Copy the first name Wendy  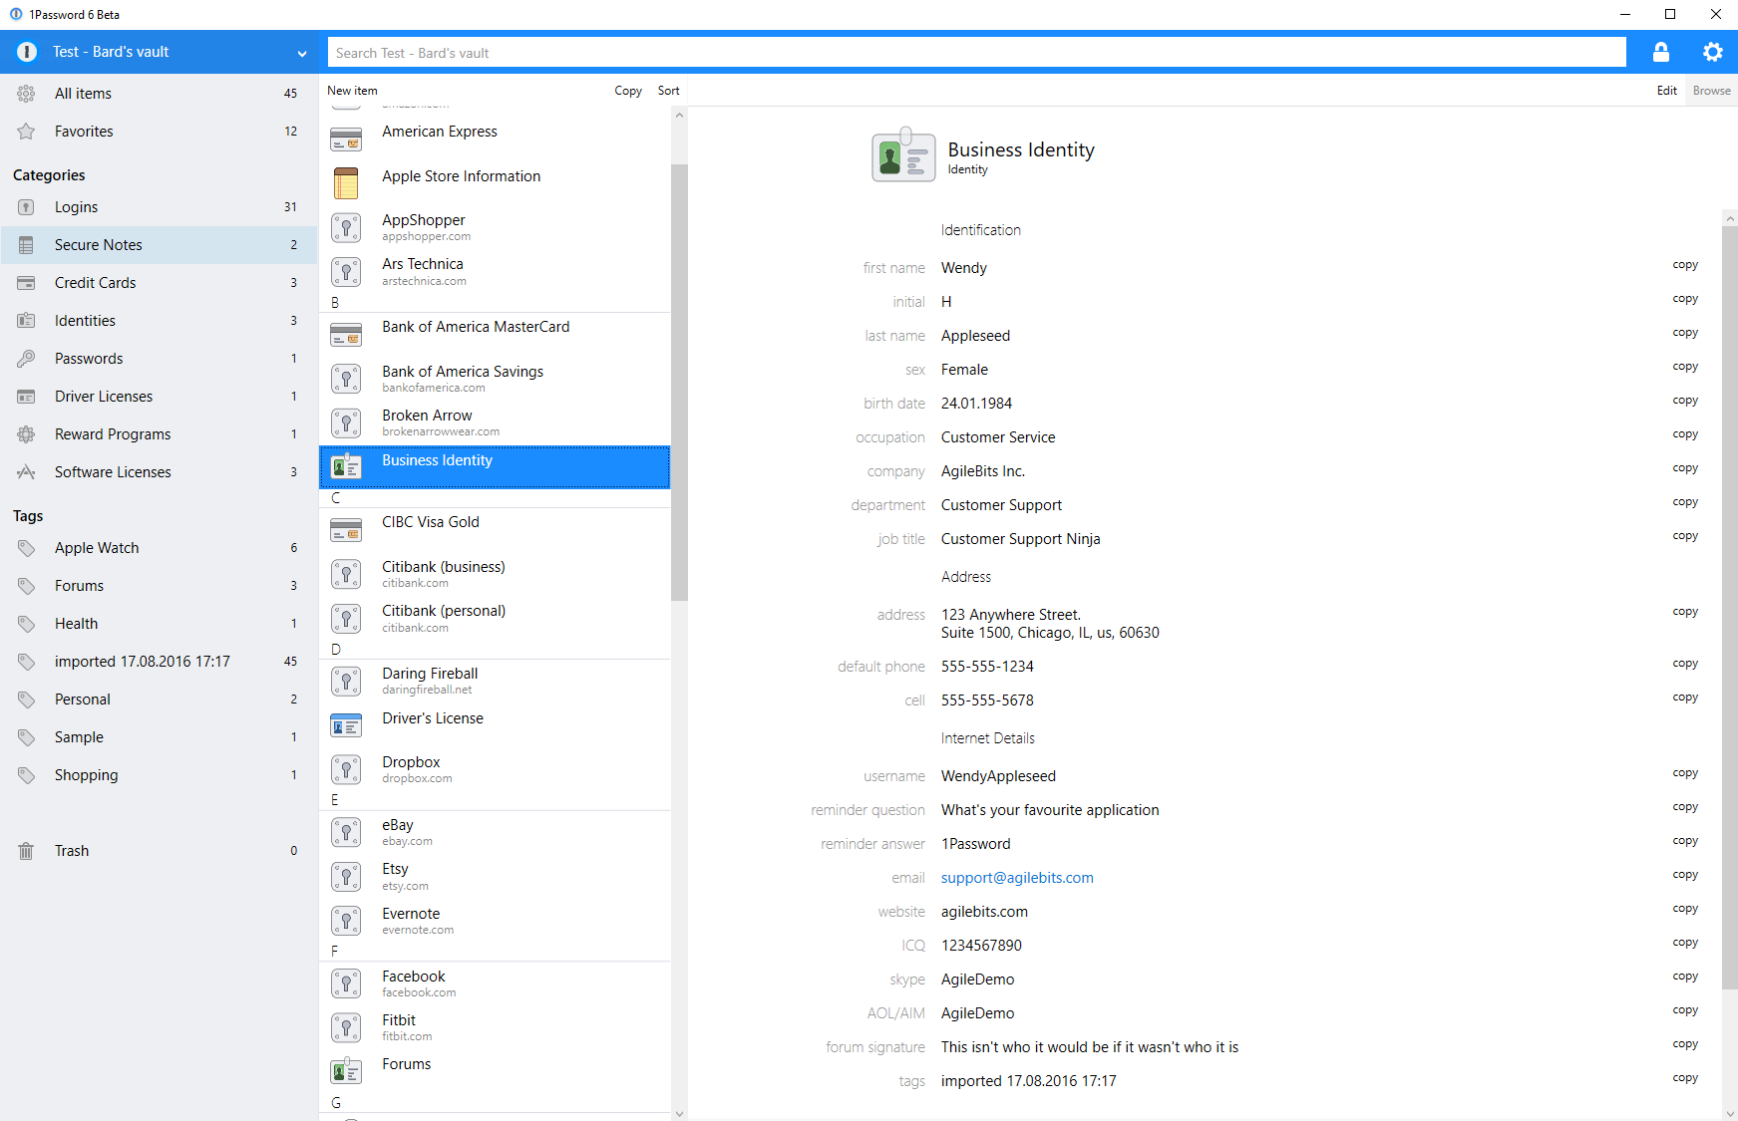(1685, 265)
